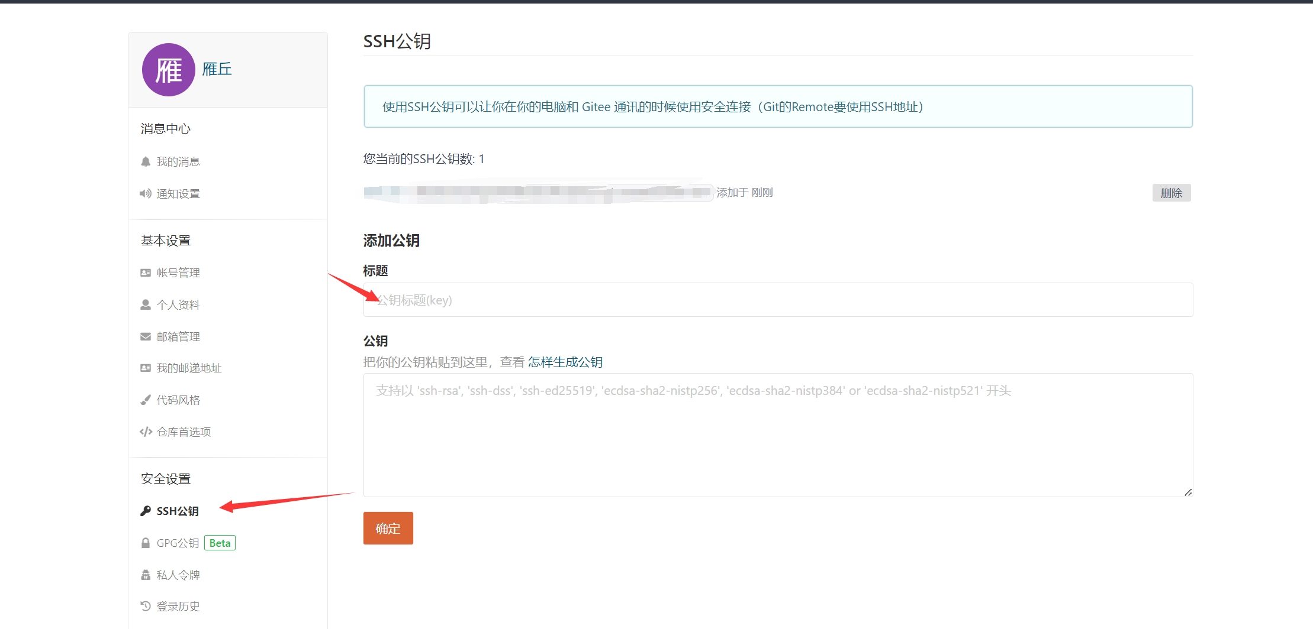This screenshot has width=1313, height=629.
Task: Click the agent icon beside 私人令牌
Action: [x=146, y=575]
